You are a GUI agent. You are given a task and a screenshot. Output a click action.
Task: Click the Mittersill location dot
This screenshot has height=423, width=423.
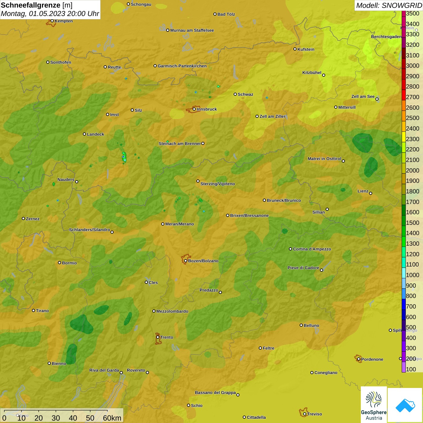[336, 107]
